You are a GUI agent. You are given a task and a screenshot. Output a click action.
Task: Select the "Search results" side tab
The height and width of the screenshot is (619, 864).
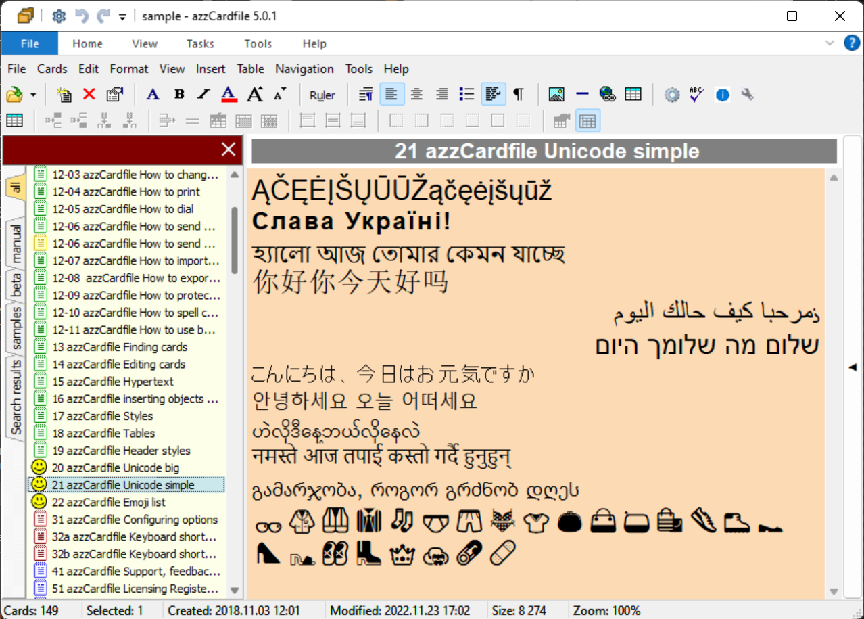(x=16, y=398)
